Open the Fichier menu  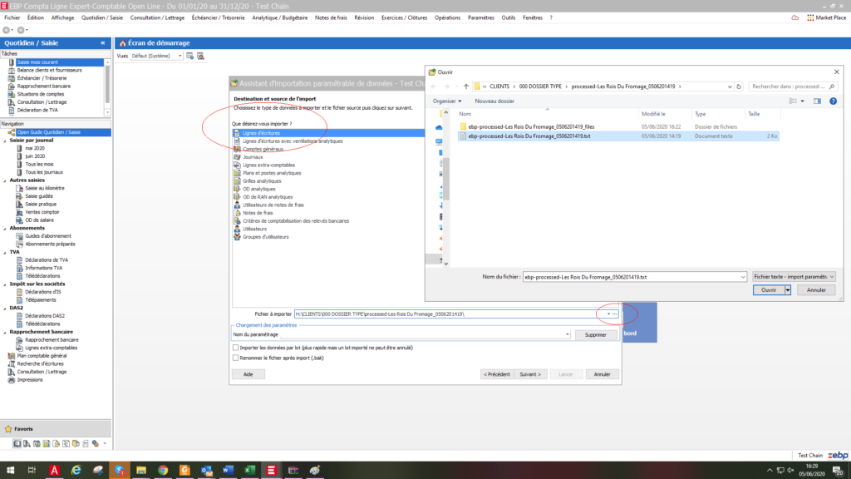[12, 18]
